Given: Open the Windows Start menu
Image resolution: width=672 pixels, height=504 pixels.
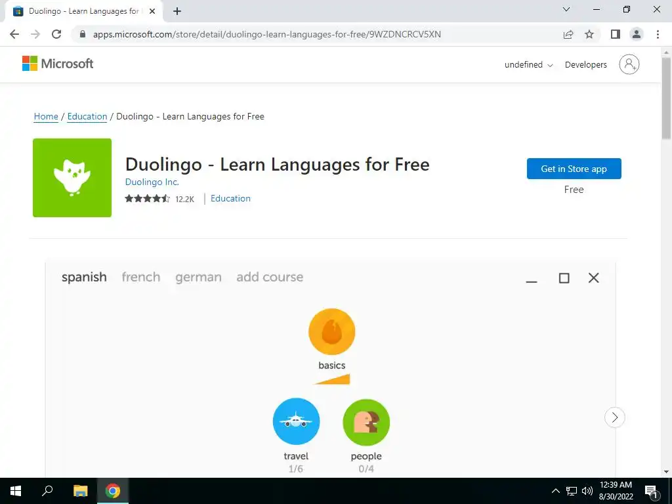Looking at the screenshot, I should [16, 491].
